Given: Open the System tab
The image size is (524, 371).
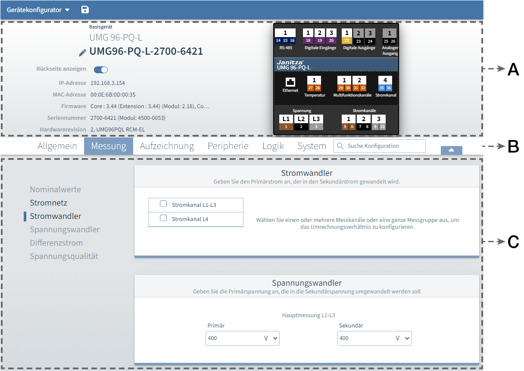Looking at the screenshot, I should [312, 146].
